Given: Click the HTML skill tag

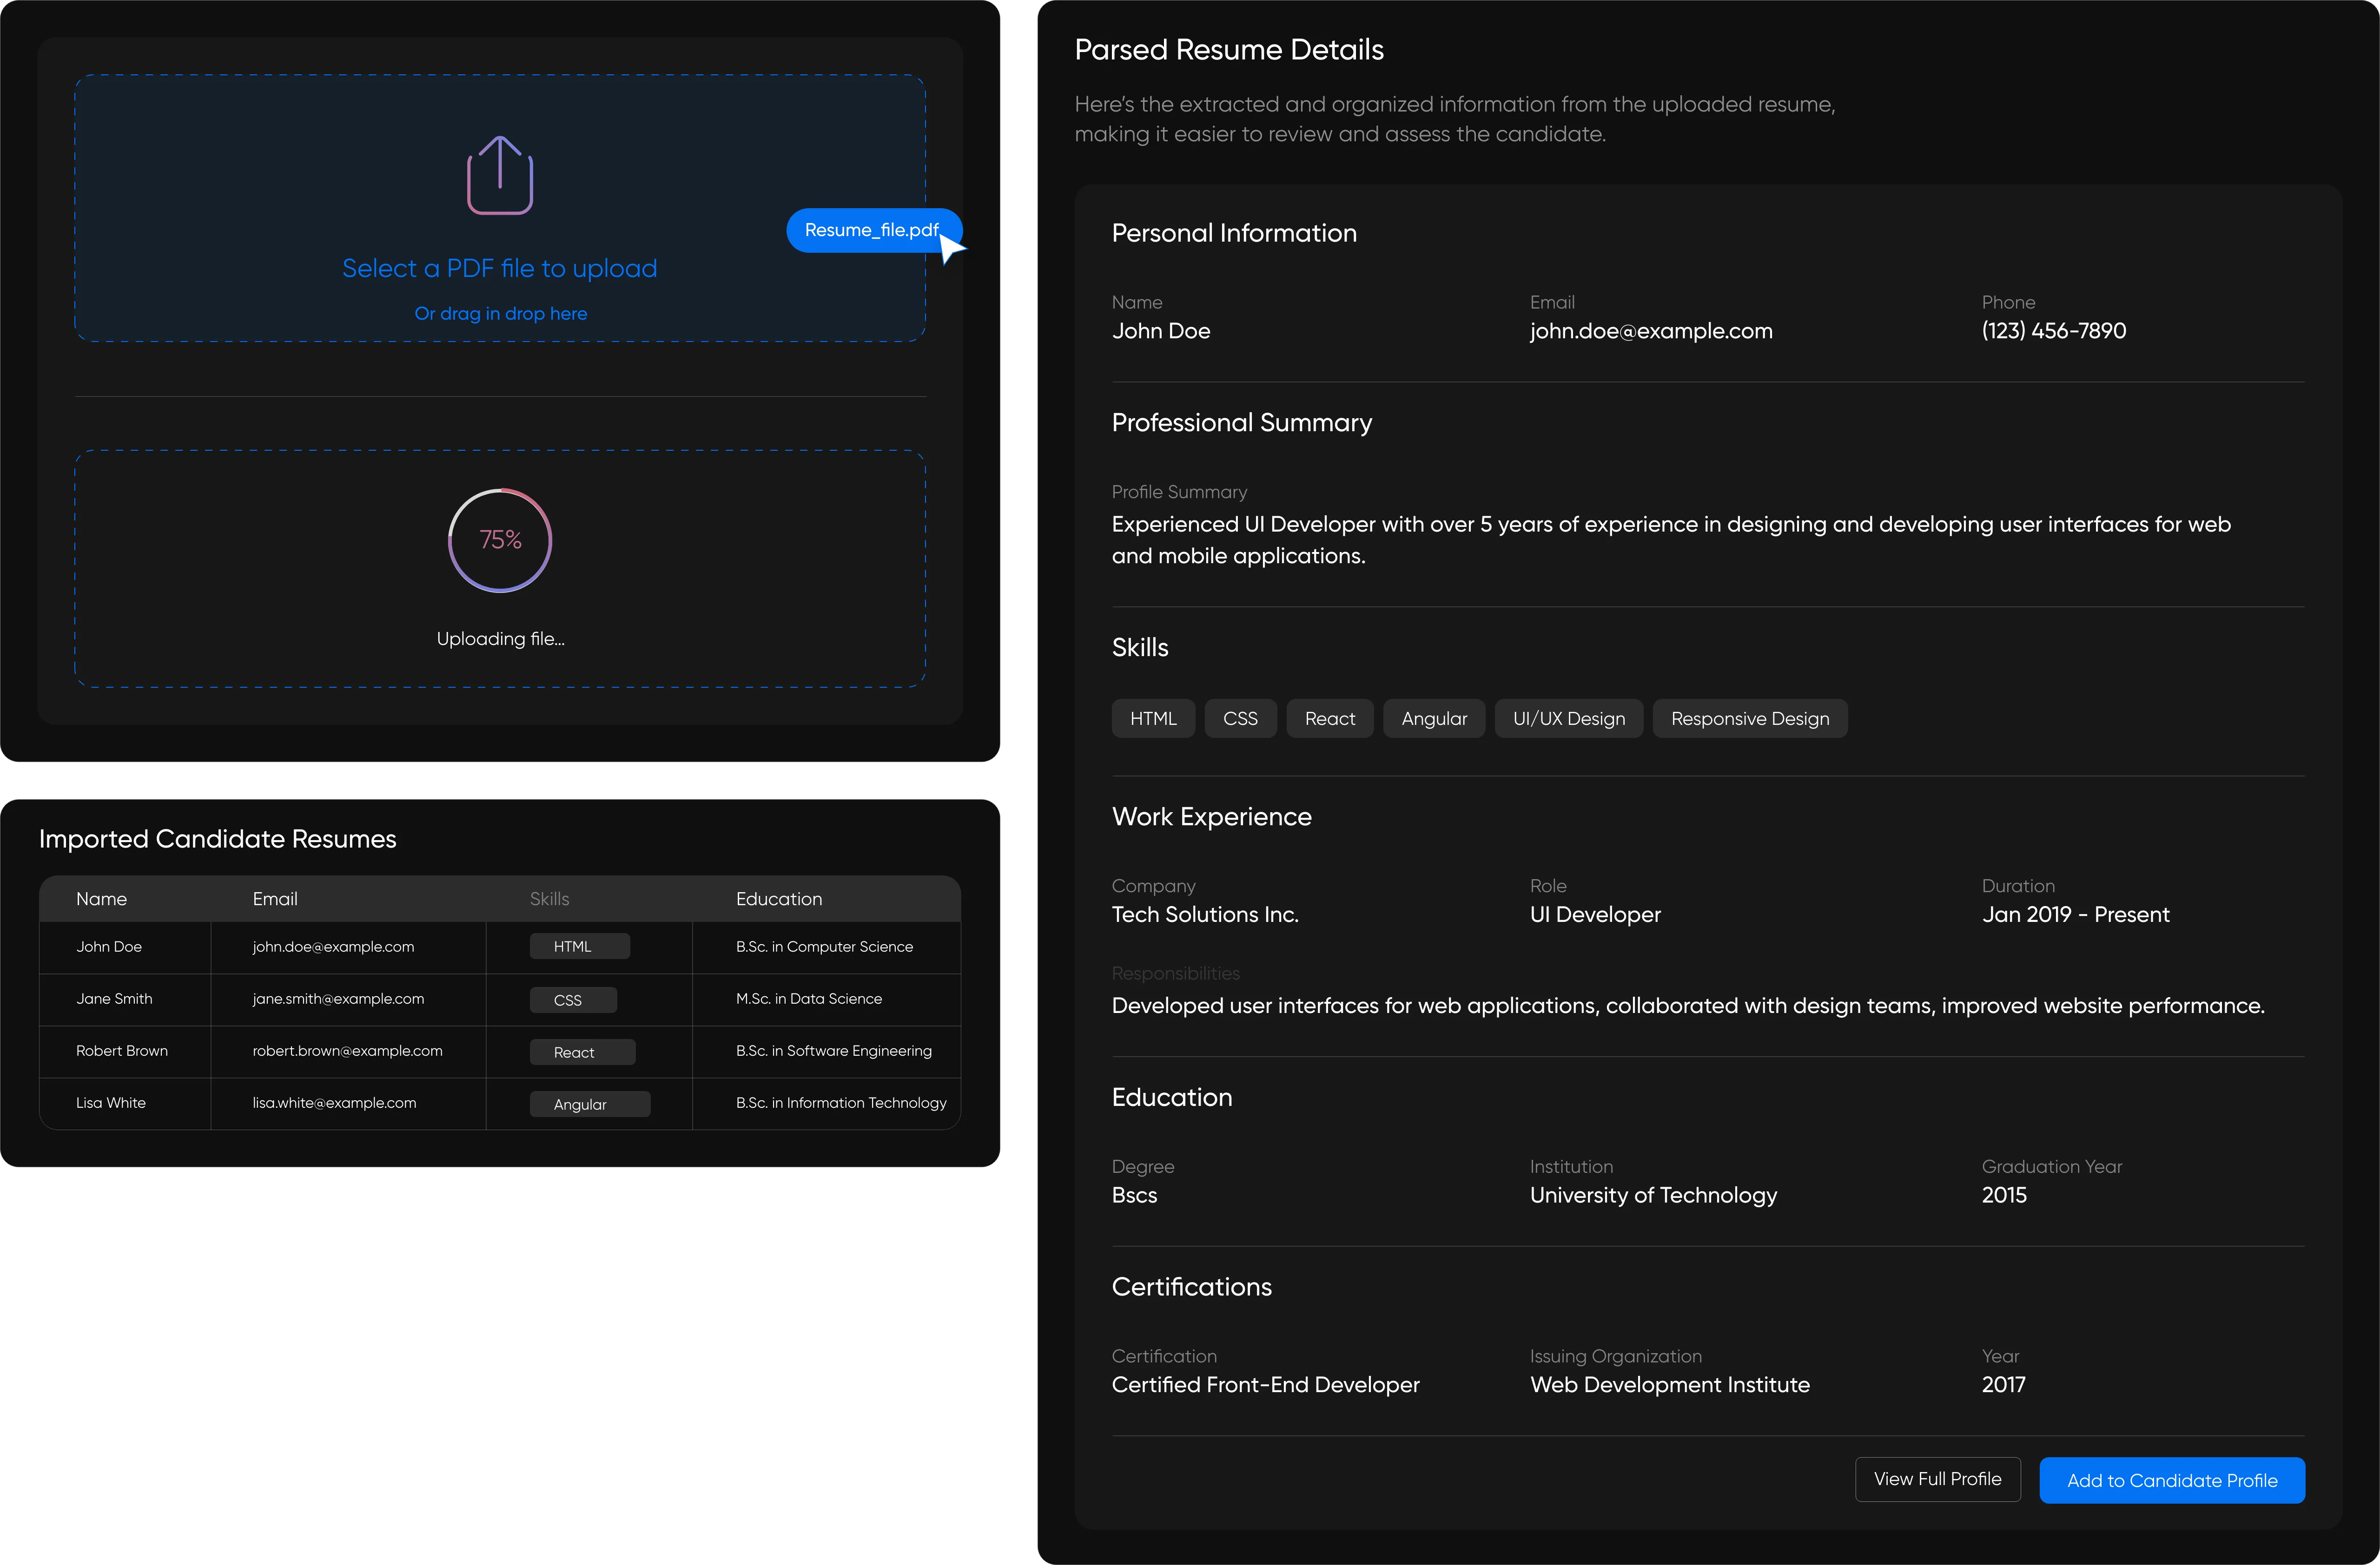Looking at the screenshot, I should 1152,718.
